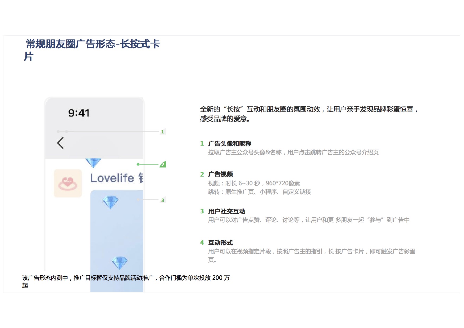Click callout marker 3 beside the video card
Viewport: 464px width, 328px height.
(x=162, y=200)
